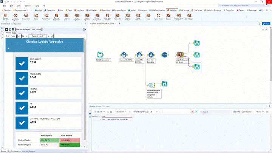Open the browse options dropdown in config panel

(x=84, y=29)
